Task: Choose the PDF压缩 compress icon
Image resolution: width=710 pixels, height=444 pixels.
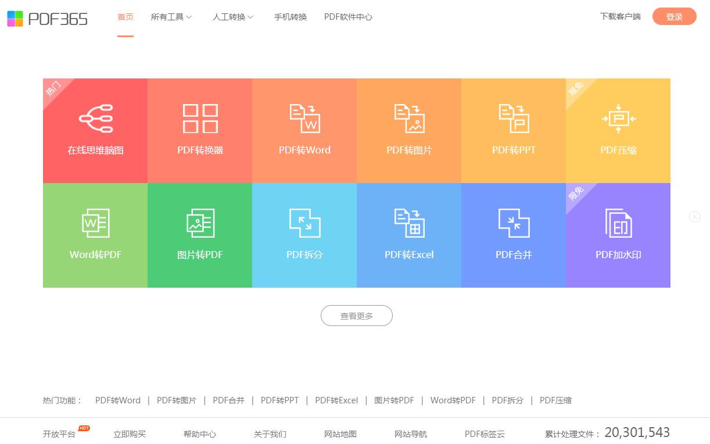Action: pos(618,119)
